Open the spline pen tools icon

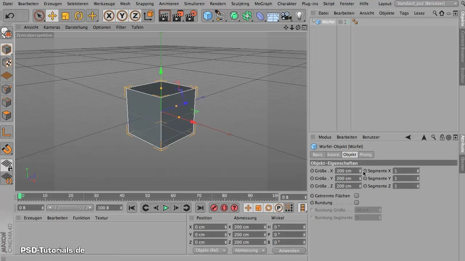221,16
